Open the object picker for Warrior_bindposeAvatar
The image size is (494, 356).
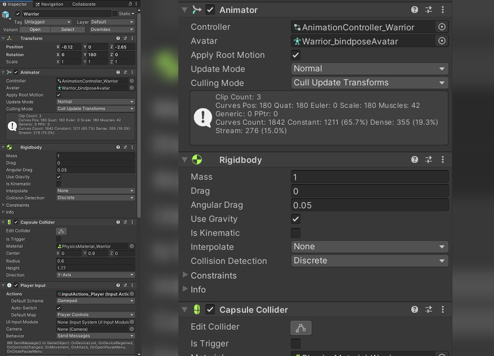pos(441,41)
